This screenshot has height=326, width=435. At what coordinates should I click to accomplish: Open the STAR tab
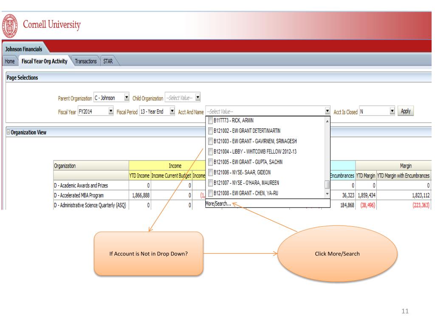pyautogui.click(x=108, y=61)
